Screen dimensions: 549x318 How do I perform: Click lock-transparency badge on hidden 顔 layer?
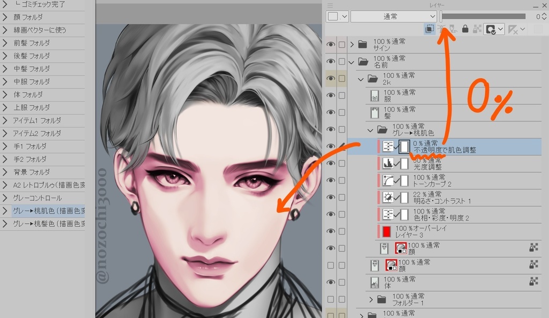click(x=533, y=264)
